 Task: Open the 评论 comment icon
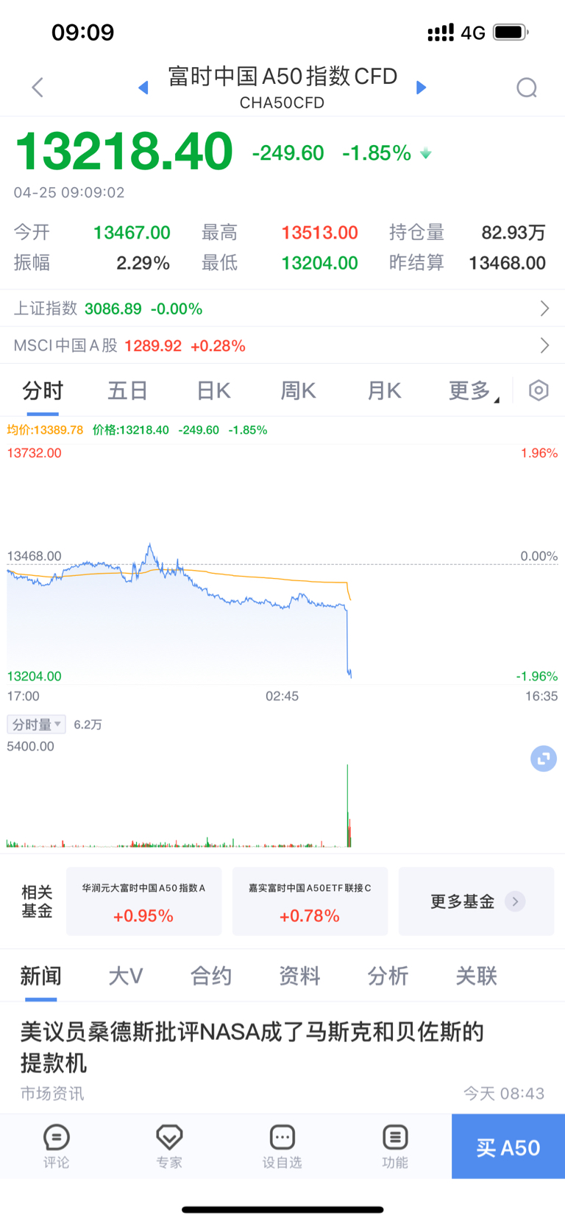pos(56,1146)
